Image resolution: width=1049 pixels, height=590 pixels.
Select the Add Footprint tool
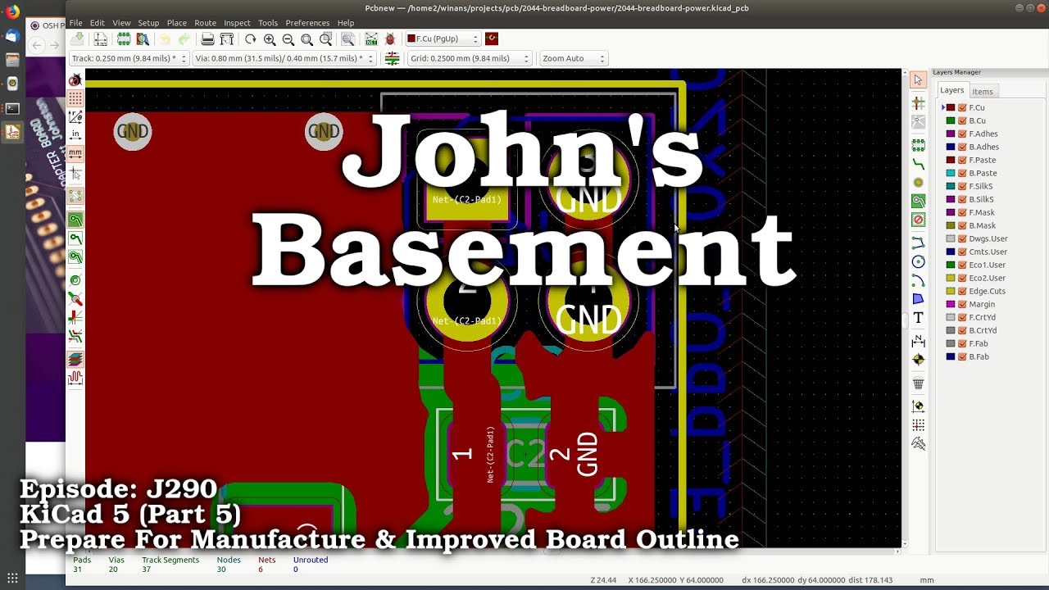(918, 145)
